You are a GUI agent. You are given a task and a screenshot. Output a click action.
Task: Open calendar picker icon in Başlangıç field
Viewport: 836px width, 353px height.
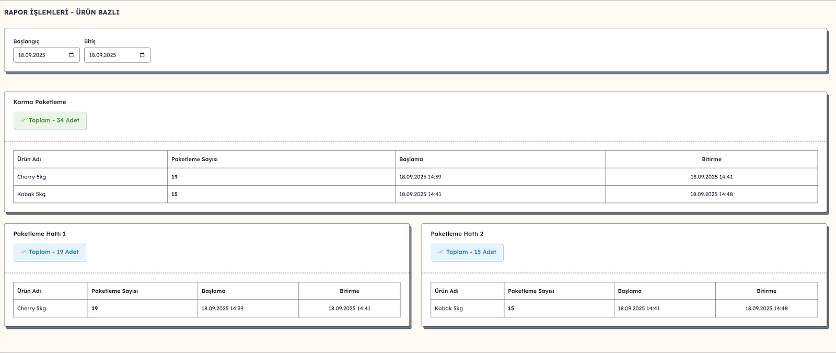[72, 55]
